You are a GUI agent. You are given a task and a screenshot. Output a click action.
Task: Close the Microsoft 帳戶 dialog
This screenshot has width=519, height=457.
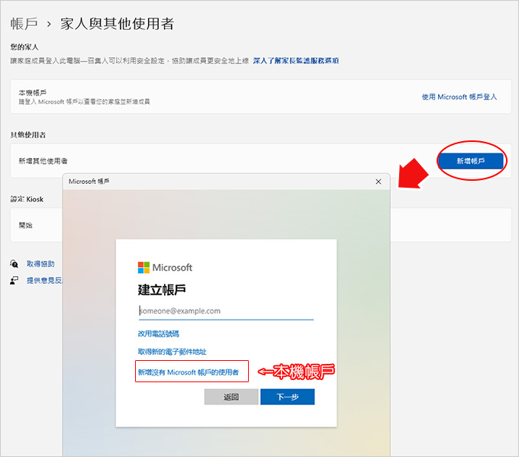point(379,182)
